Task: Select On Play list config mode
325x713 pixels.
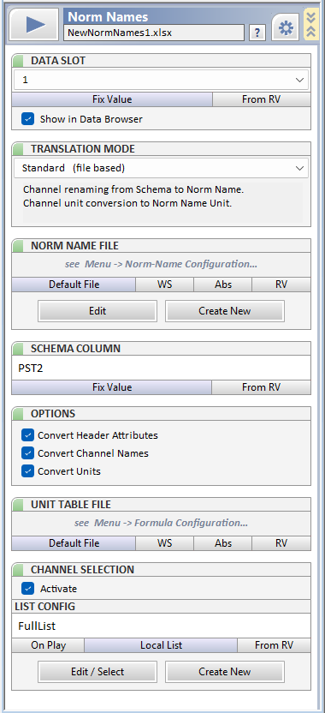Action: pos(48,645)
